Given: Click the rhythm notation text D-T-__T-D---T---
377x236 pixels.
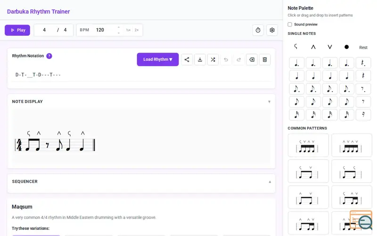Looking at the screenshot, I should point(38,75).
